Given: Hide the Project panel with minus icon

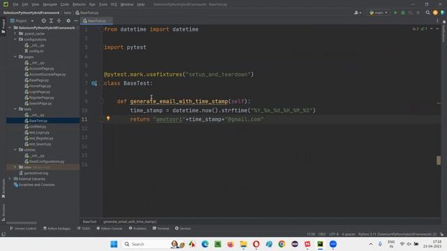Looking at the screenshot, I should pos(75,21).
